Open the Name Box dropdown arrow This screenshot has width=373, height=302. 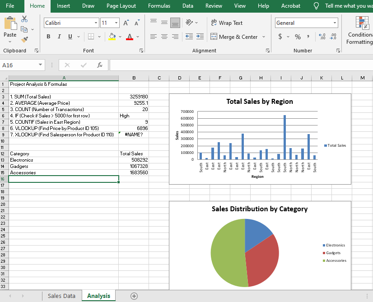pos(41,65)
